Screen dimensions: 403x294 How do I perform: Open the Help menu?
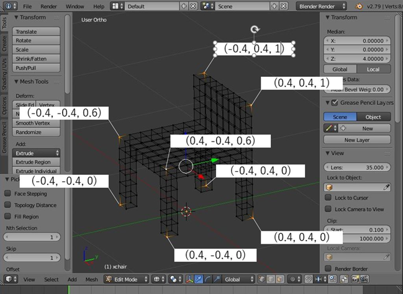pyautogui.click(x=99, y=6)
